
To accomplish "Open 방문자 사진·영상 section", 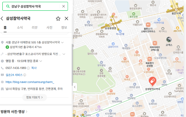I will [14, 112].
